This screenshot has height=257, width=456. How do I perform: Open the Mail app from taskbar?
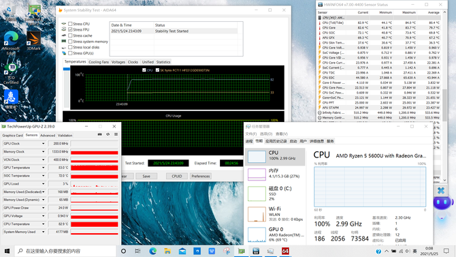click(182, 251)
